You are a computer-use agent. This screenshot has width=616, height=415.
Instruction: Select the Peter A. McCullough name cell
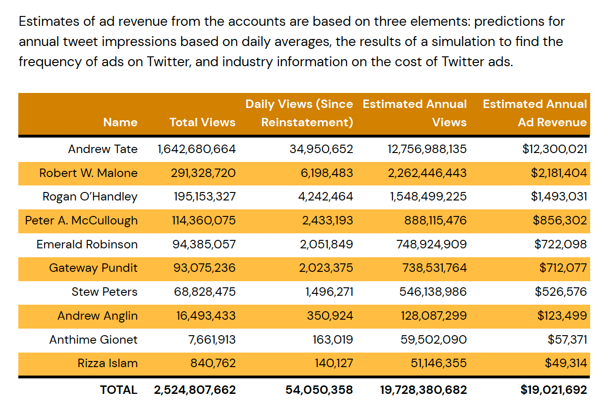81,221
